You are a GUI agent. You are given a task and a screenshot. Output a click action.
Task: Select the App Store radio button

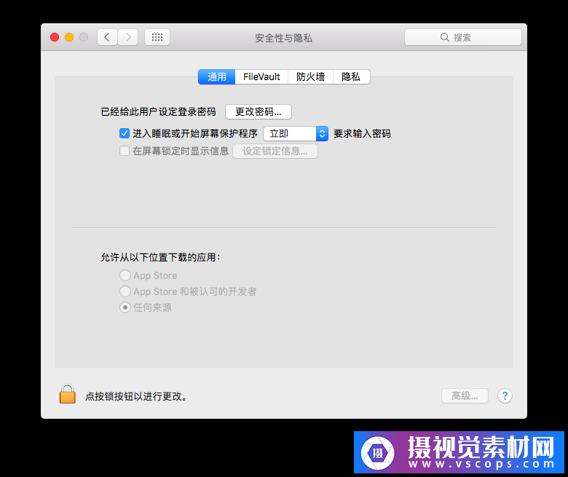click(x=125, y=276)
